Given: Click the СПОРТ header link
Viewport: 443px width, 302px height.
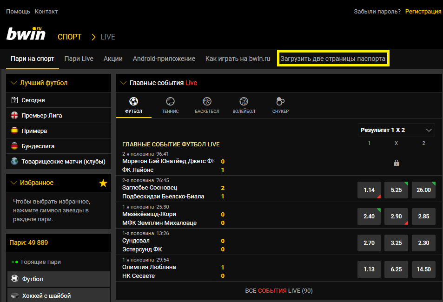Looking at the screenshot, I should (70, 37).
